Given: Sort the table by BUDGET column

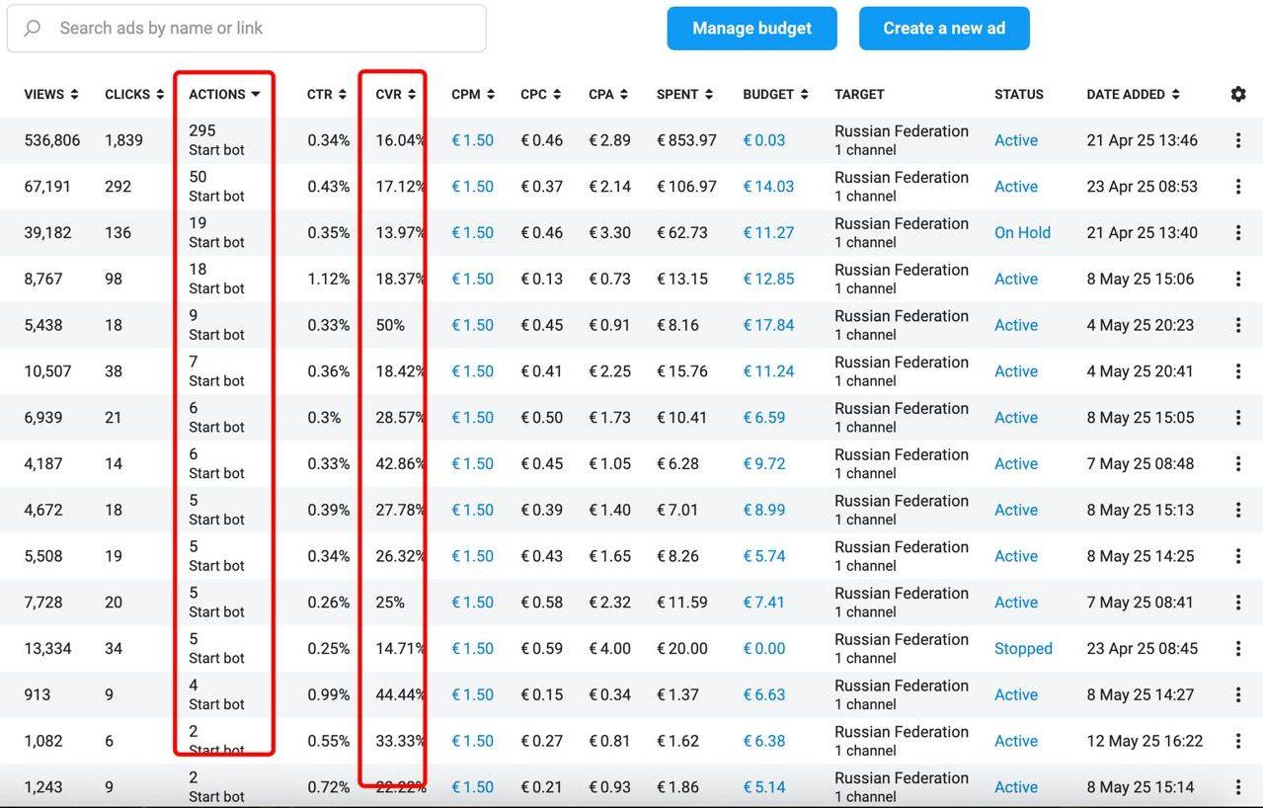Looking at the screenshot, I should [776, 95].
